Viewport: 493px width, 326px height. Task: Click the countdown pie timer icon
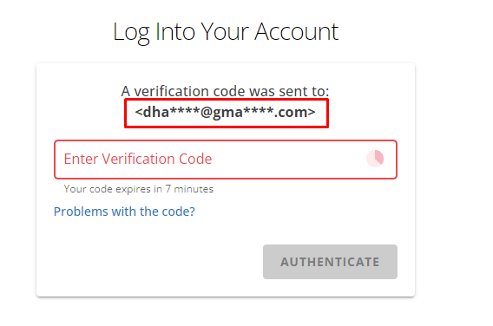(375, 159)
